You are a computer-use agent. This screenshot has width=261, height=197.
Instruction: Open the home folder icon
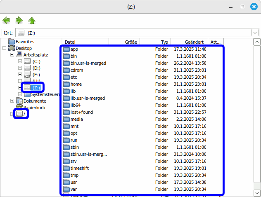[x=67, y=84]
